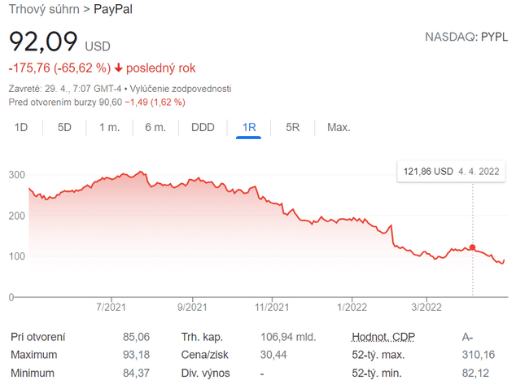529x389 pixels.
Task: Open the Trhový súhrn breadcrumb link
Action: tap(44, 11)
